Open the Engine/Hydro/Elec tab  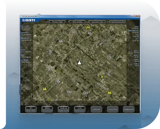tap(117, 22)
